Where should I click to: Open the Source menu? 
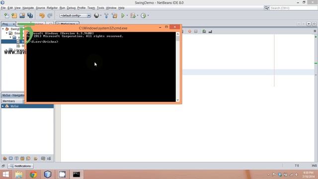[x=40, y=8]
